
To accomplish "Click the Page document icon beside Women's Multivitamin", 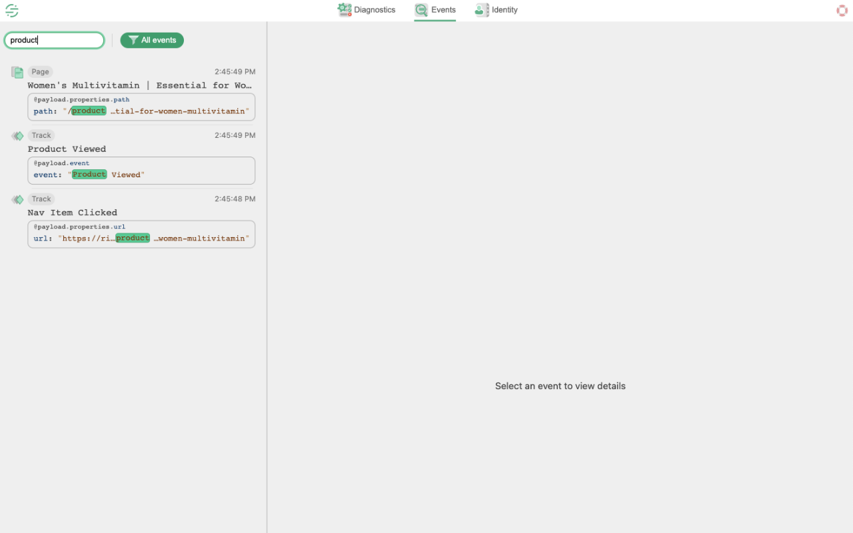I will (17, 71).
